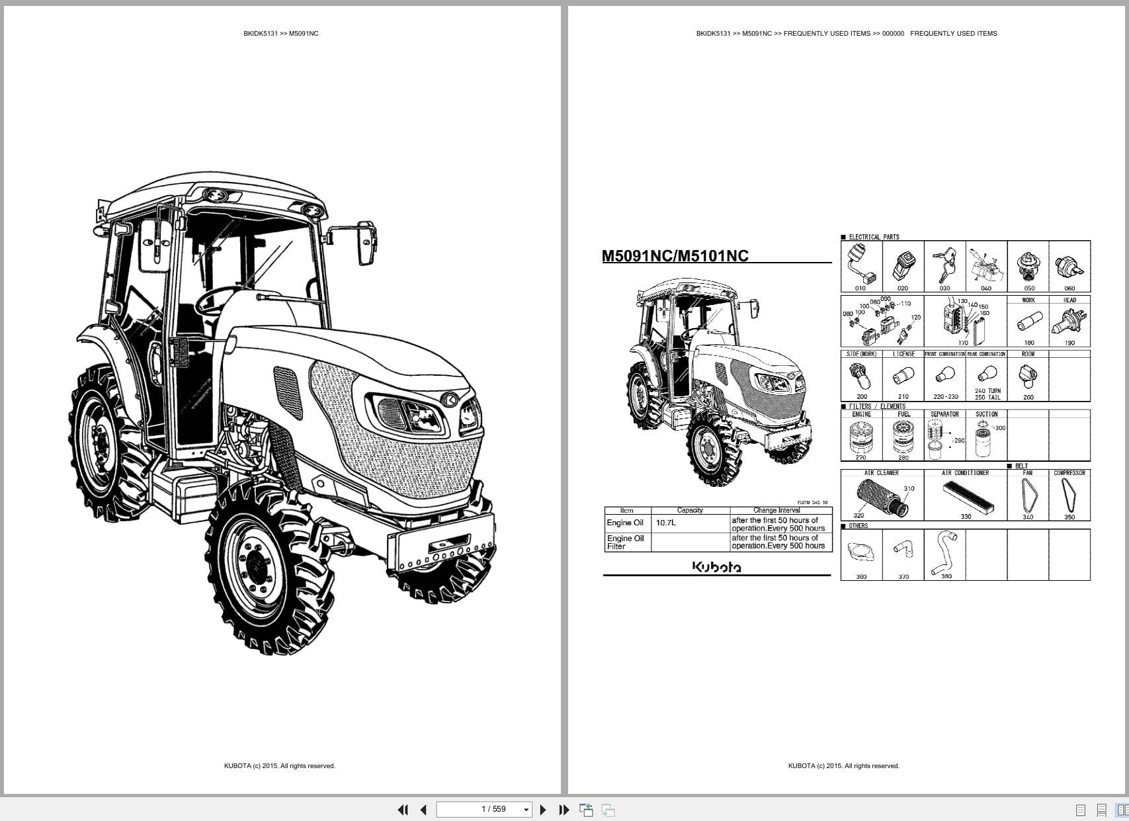Click the Kubota logo below the table

click(716, 566)
